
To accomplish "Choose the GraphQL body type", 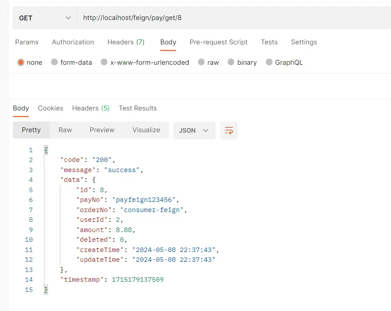I will pyautogui.click(x=269, y=63).
